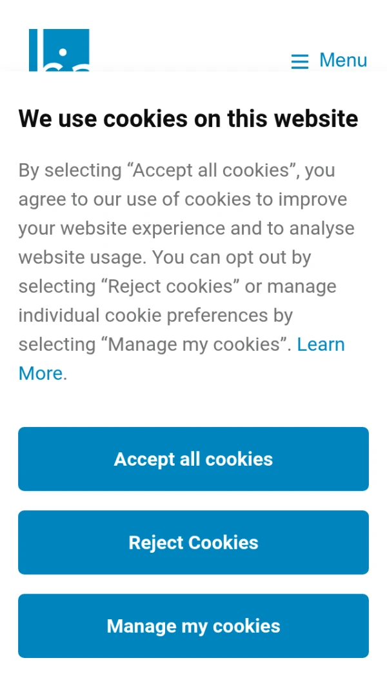
Task: Open Manage my cookies preferences
Action: (193, 626)
